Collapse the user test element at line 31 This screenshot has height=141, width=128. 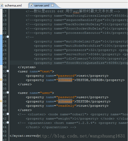tap(8, 71)
